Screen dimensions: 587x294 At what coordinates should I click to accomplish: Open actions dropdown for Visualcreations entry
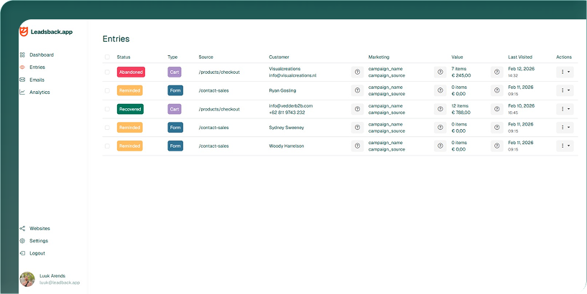point(565,72)
